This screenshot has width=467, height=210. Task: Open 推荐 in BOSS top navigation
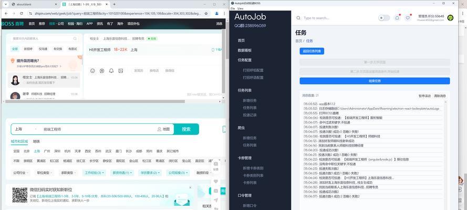41,24
